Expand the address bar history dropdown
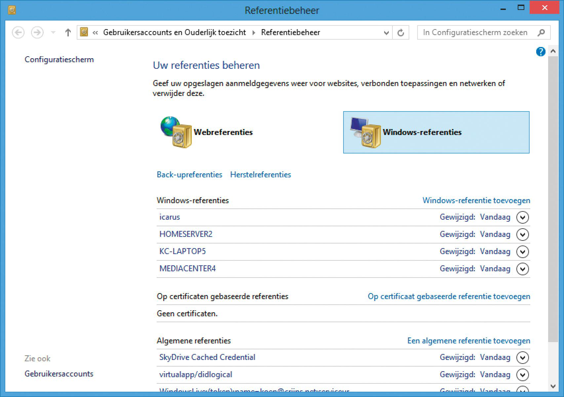The width and height of the screenshot is (564, 397). 386,32
